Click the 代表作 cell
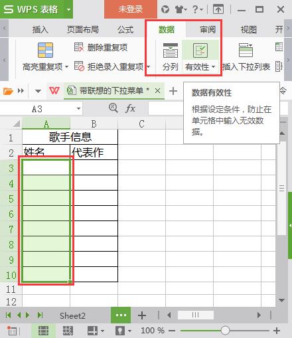Screen dimensions: 292x338 pos(94,152)
